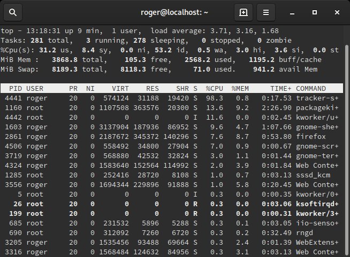The height and width of the screenshot is (257, 350).
Task: Click the 941.2 avail Mem value
Action: pyautogui.click(x=264, y=69)
